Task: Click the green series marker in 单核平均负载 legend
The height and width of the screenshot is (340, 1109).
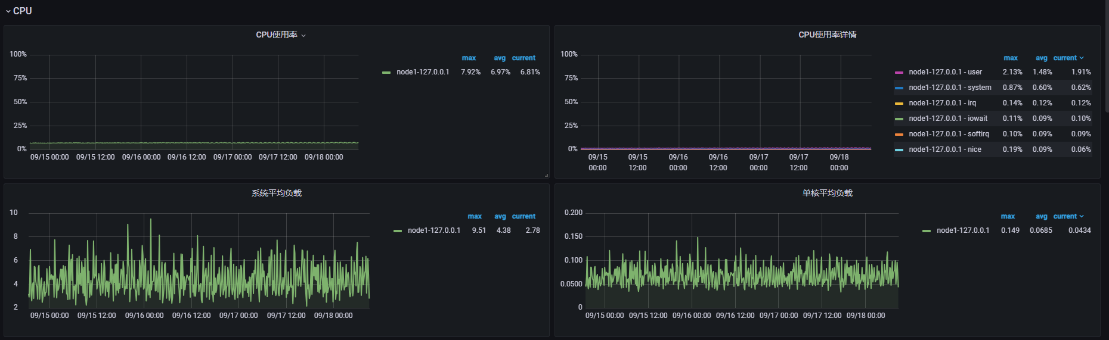Action: [926, 231]
